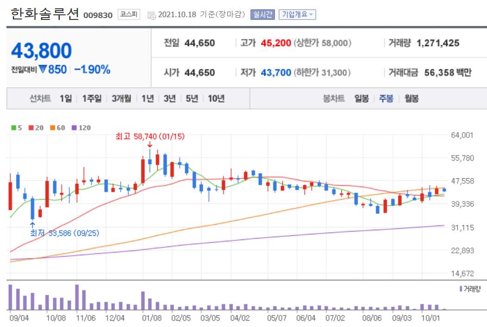Open the 기업개요 company overview dropdown
The image size is (487, 327).
296,14
